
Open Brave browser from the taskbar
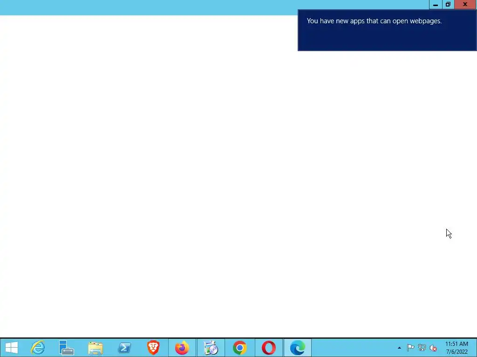pos(153,348)
